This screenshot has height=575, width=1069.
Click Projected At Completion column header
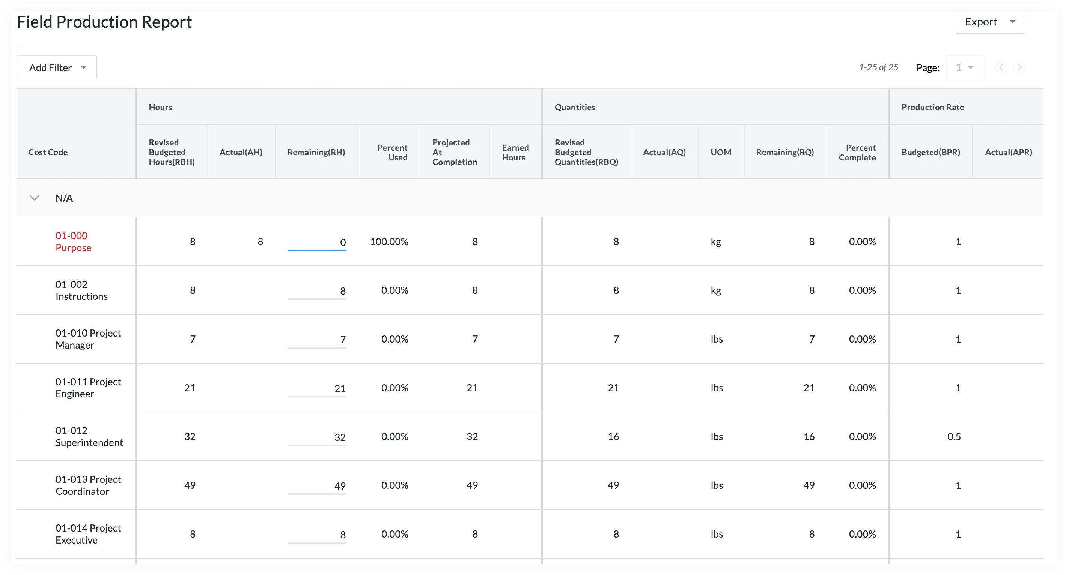point(455,152)
